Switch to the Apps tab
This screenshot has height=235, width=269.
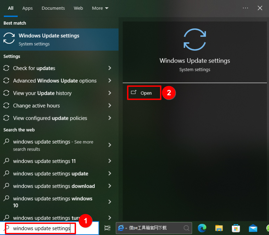click(27, 8)
